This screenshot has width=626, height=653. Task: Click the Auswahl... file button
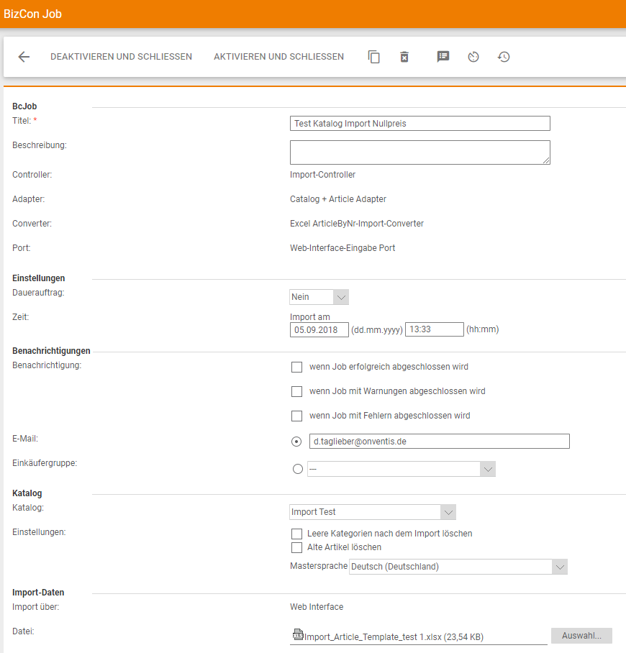[x=581, y=636]
